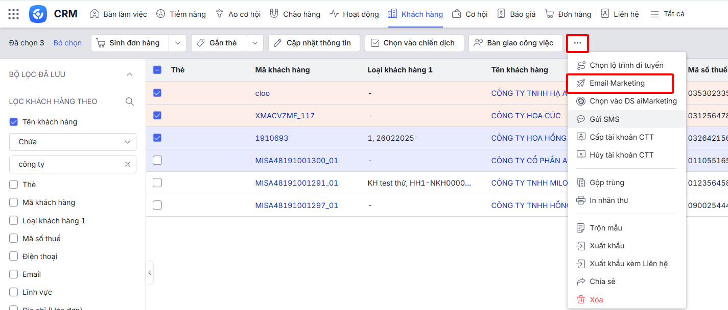
Task: Switch to the Báo giá tab
Action: pos(516,14)
